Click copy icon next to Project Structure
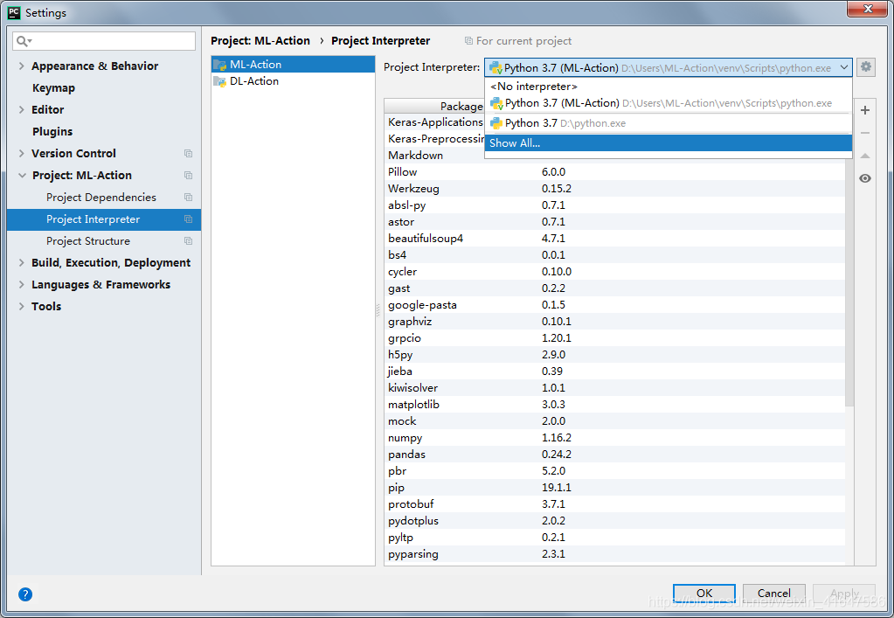 (x=188, y=241)
